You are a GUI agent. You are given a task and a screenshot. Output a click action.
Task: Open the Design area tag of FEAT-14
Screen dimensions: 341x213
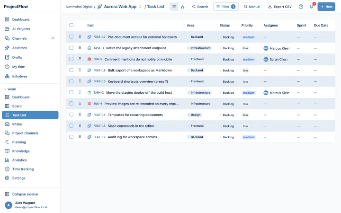(195, 115)
